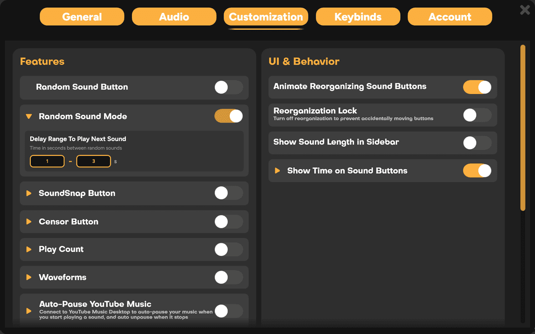
Task: Expand the SoundSnap Button options
Action: coord(29,193)
